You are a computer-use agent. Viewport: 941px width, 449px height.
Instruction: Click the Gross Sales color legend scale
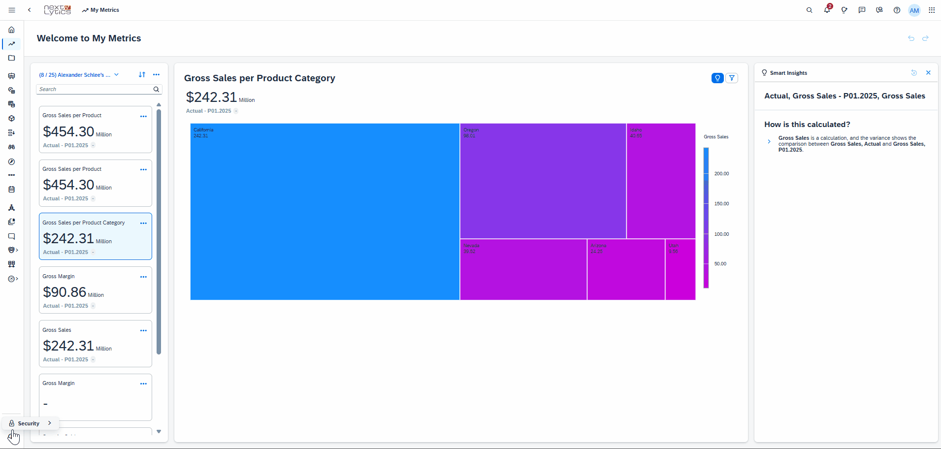(706, 218)
